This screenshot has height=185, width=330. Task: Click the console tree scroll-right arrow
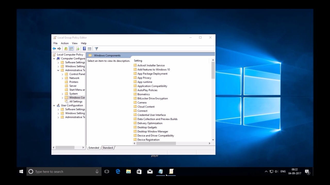pos(83,147)
